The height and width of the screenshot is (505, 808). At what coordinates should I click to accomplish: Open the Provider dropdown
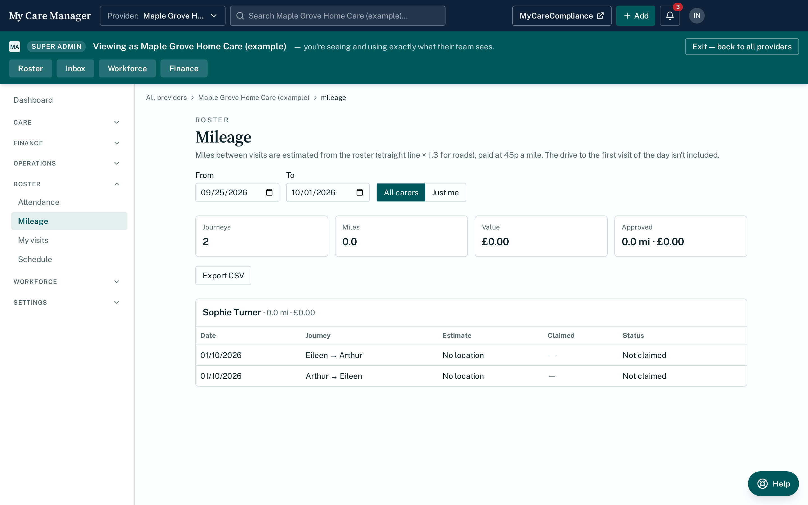(x=163, y=16)
